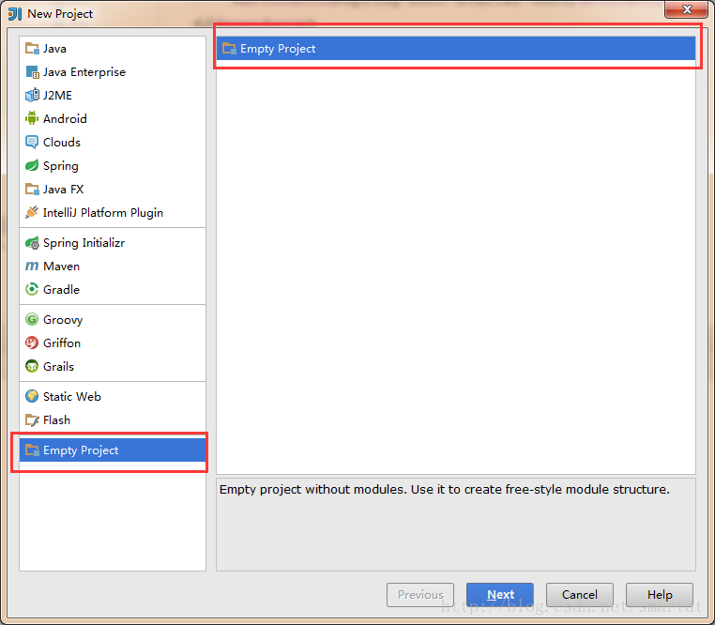Choose Grails in the left list
This screenshot has height=625, width=715.
[58, 367]
